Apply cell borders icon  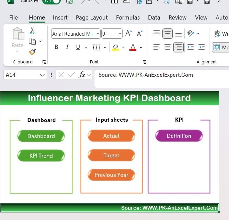coord(96,47)
